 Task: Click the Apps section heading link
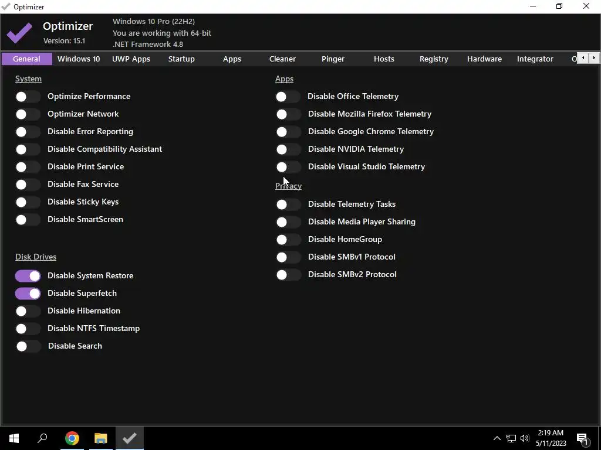point(285,79)
